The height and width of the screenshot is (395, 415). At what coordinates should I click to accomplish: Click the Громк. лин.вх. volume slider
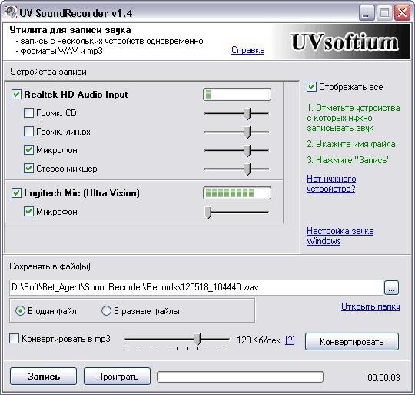(237, 132)
